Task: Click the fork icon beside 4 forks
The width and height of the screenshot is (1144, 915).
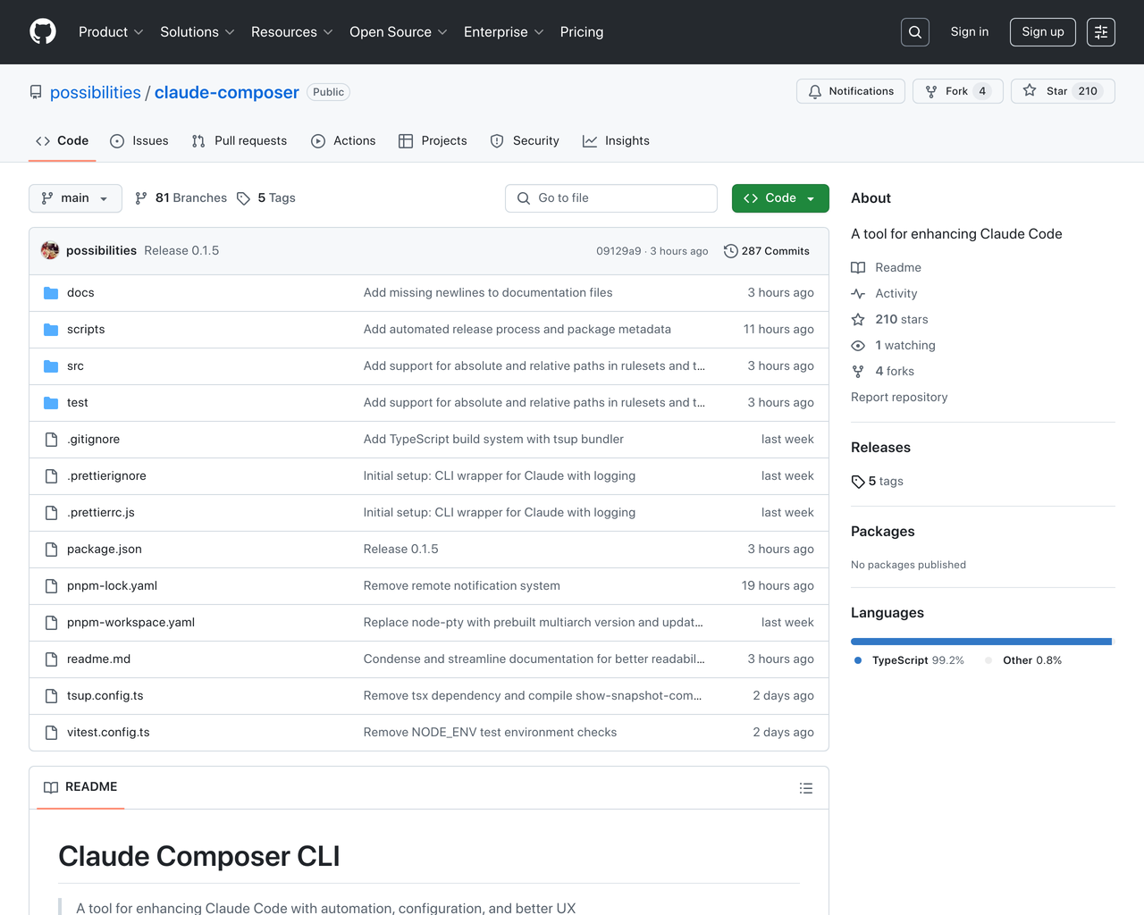Action: point(858,372)
